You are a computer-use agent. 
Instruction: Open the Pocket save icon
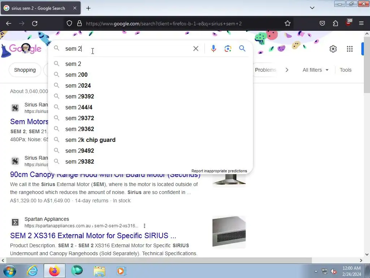(x=322, y=24)
